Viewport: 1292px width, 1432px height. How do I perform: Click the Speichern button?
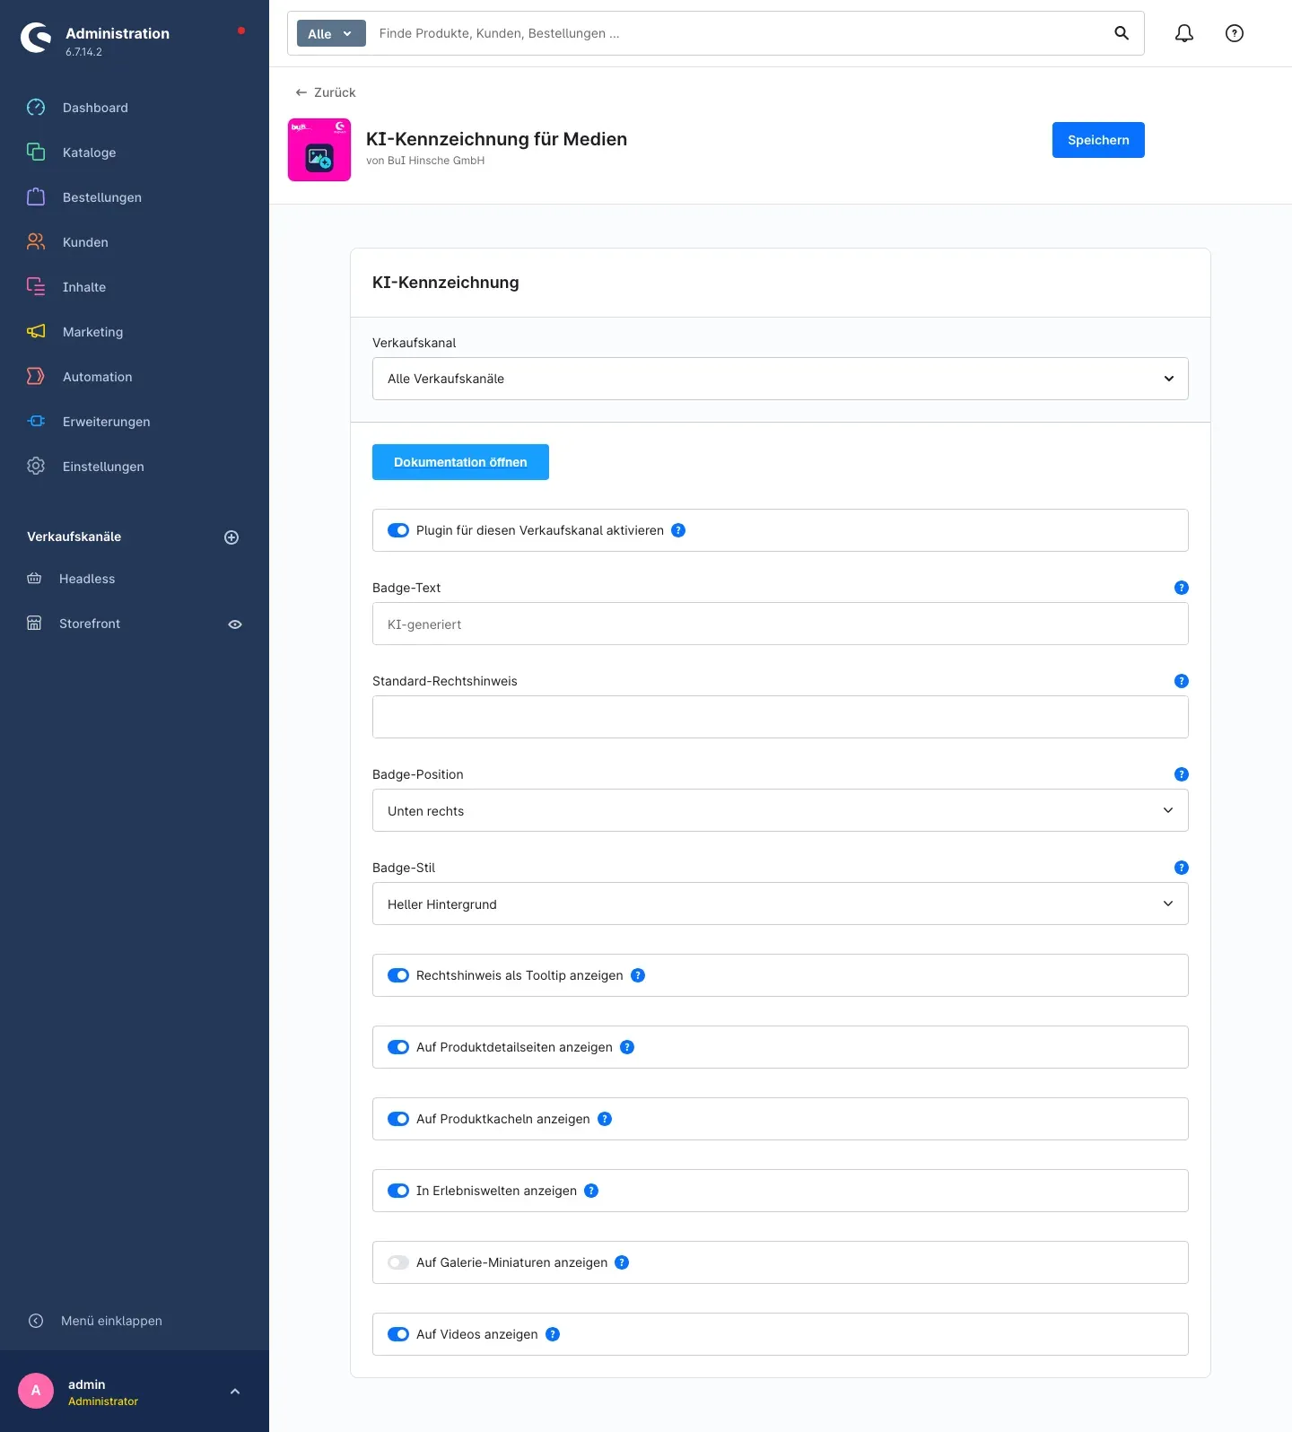[1098, 140]
